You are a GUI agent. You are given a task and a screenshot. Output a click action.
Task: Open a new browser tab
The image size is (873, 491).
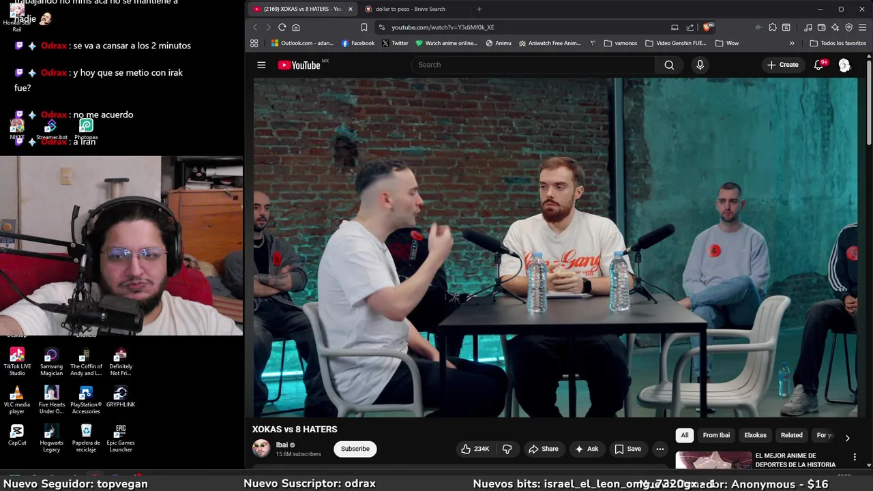click(x=479, y=9)
